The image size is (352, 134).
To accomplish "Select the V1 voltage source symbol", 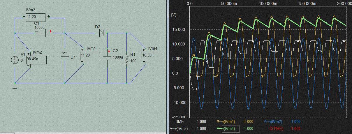I will point(15,60).
